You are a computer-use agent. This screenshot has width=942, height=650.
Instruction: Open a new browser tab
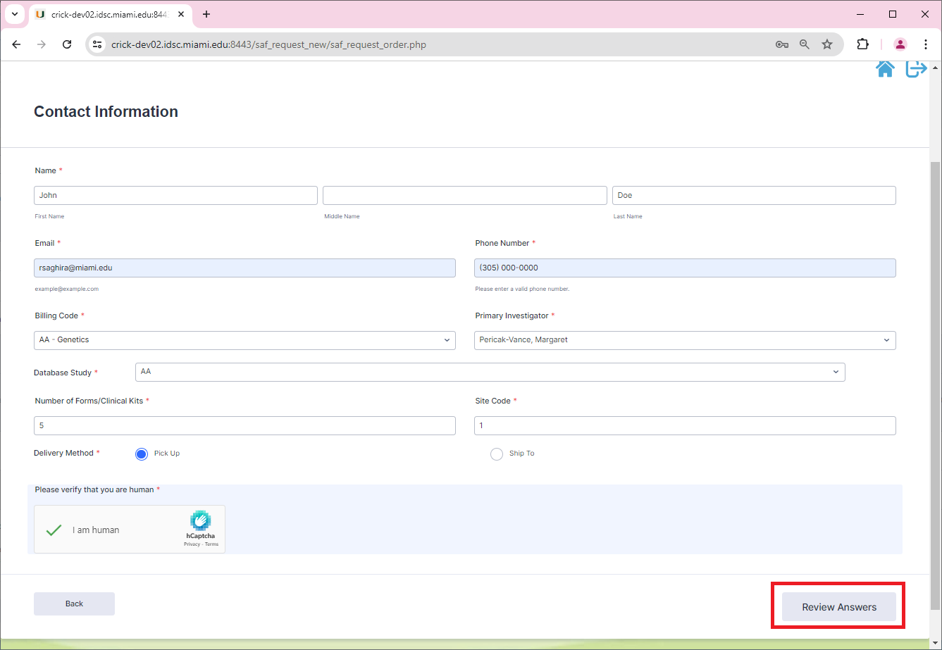pyautogui.click(x=206, y=14)
